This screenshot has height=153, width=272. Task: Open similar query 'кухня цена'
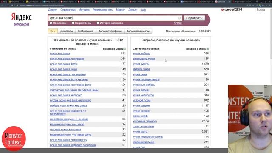click(140, 74)
